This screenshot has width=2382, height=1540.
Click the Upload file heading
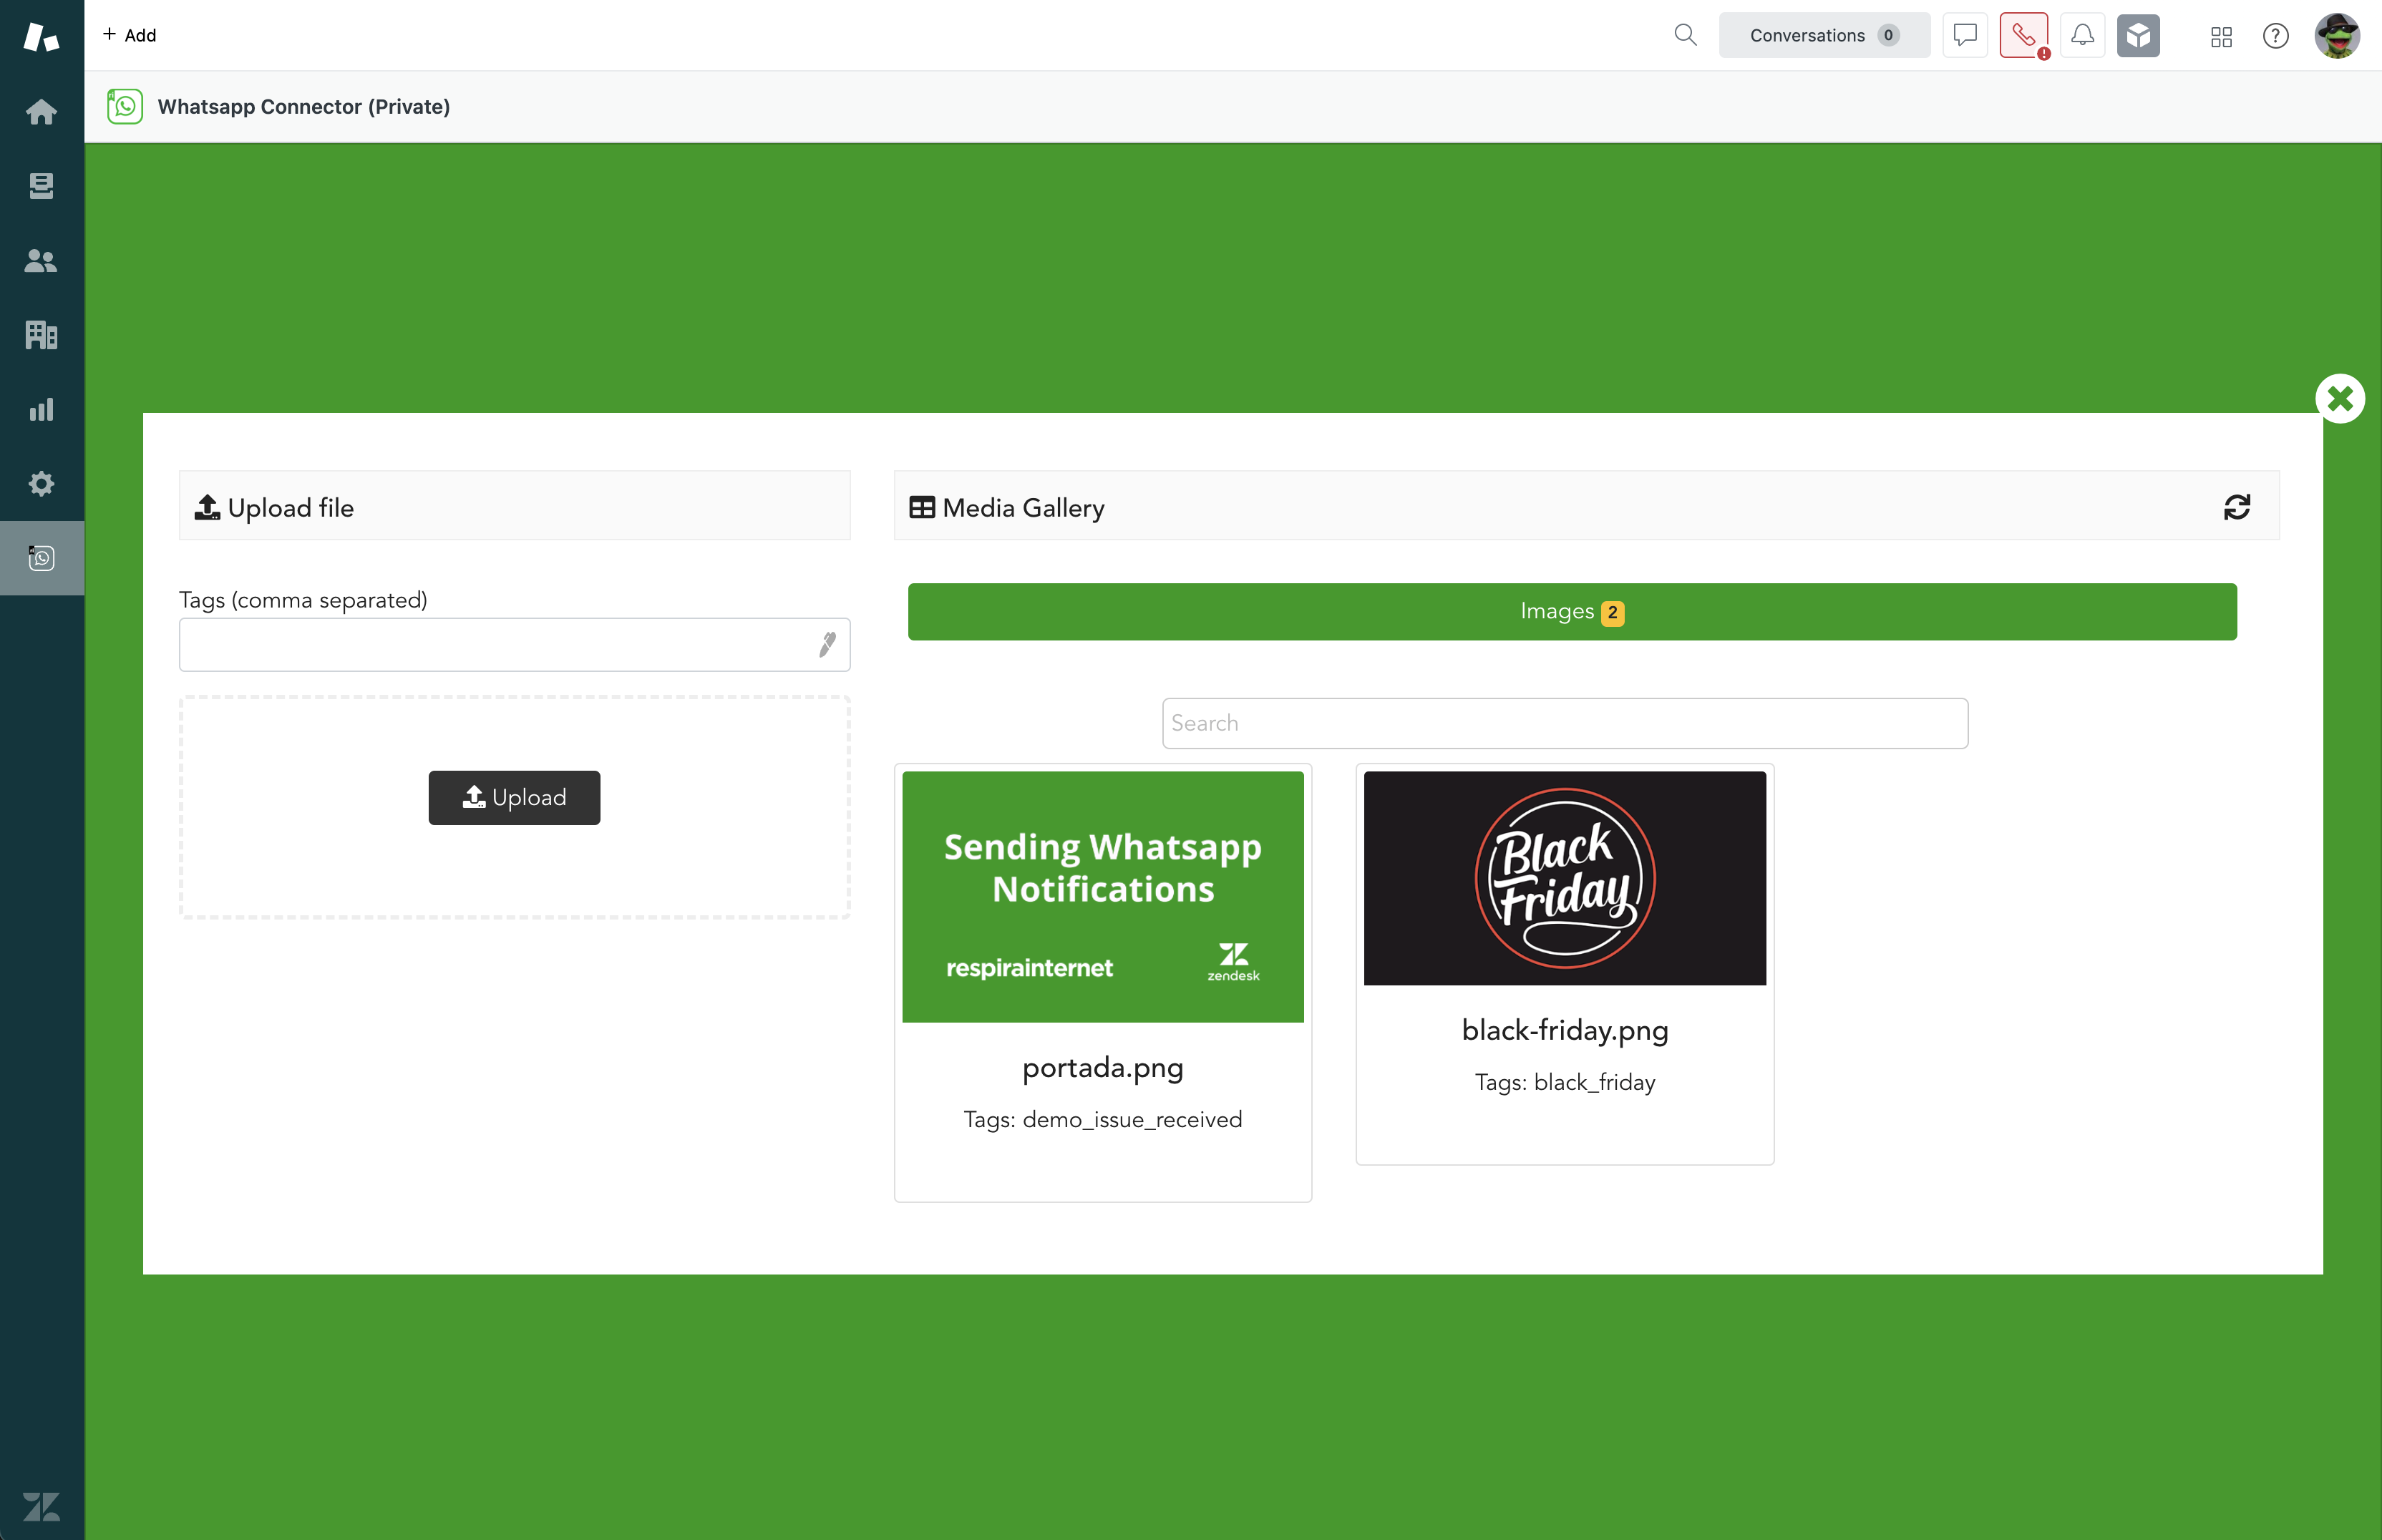pyautogui.click(x=275, y=507)
